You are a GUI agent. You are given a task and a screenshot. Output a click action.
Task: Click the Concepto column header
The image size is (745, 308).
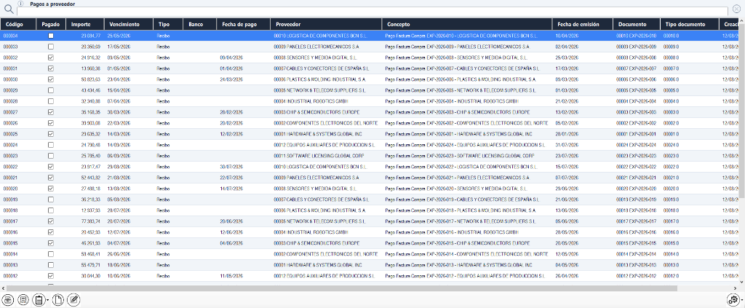(468, 24)
